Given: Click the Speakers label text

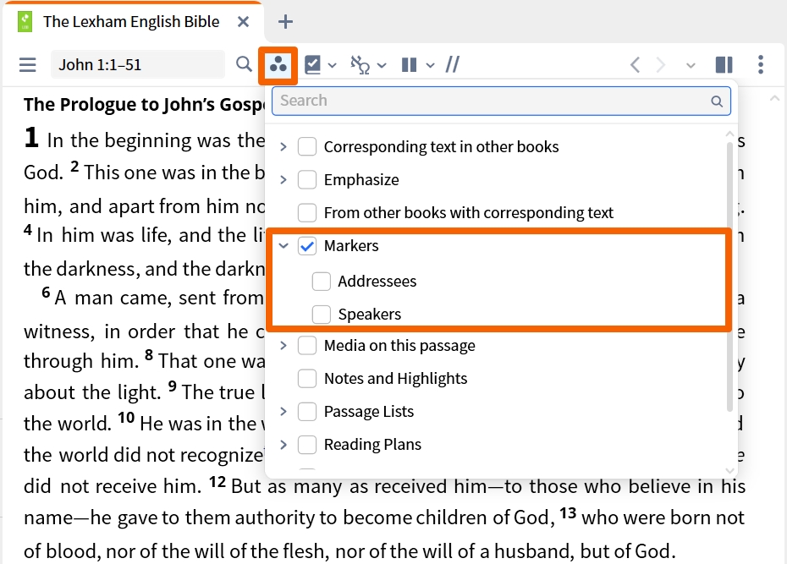Looking at the screenshot, I should [x=370, y=315].
